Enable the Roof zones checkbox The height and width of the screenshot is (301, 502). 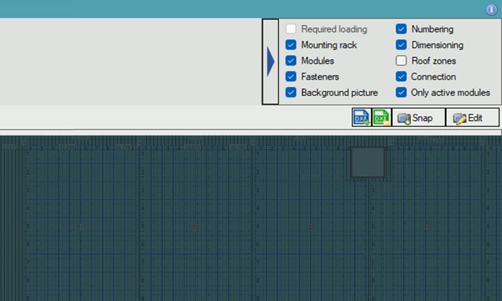401,61
